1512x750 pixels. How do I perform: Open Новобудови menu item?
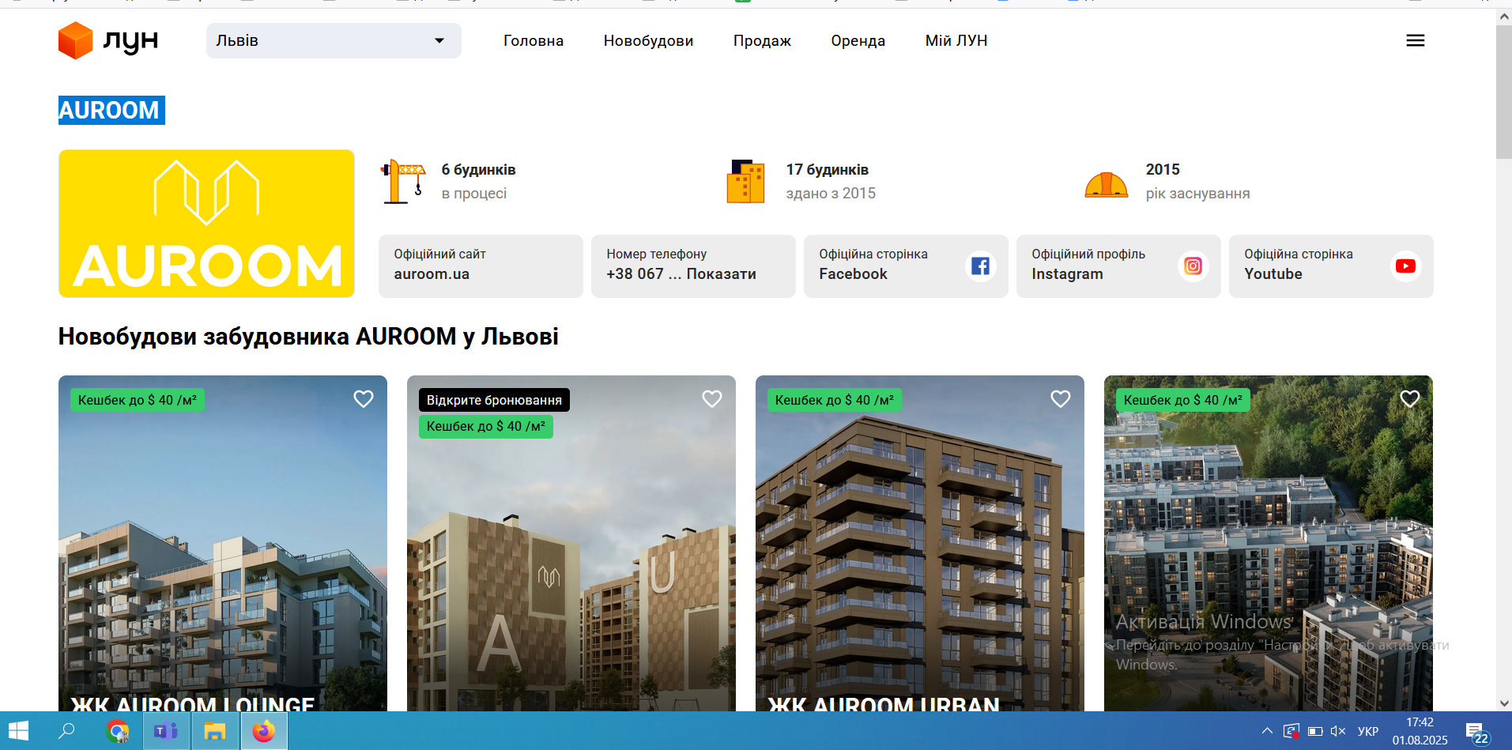tap(648, 40)
